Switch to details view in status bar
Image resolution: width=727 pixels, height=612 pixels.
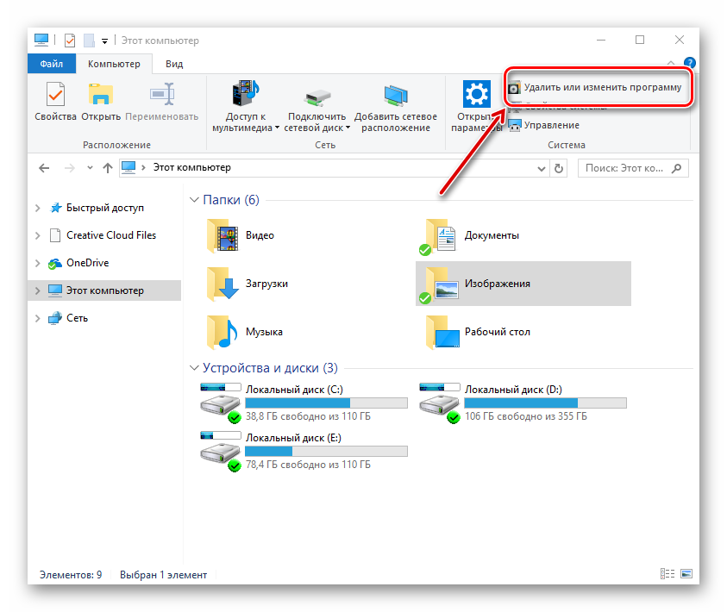pos(667,574)
